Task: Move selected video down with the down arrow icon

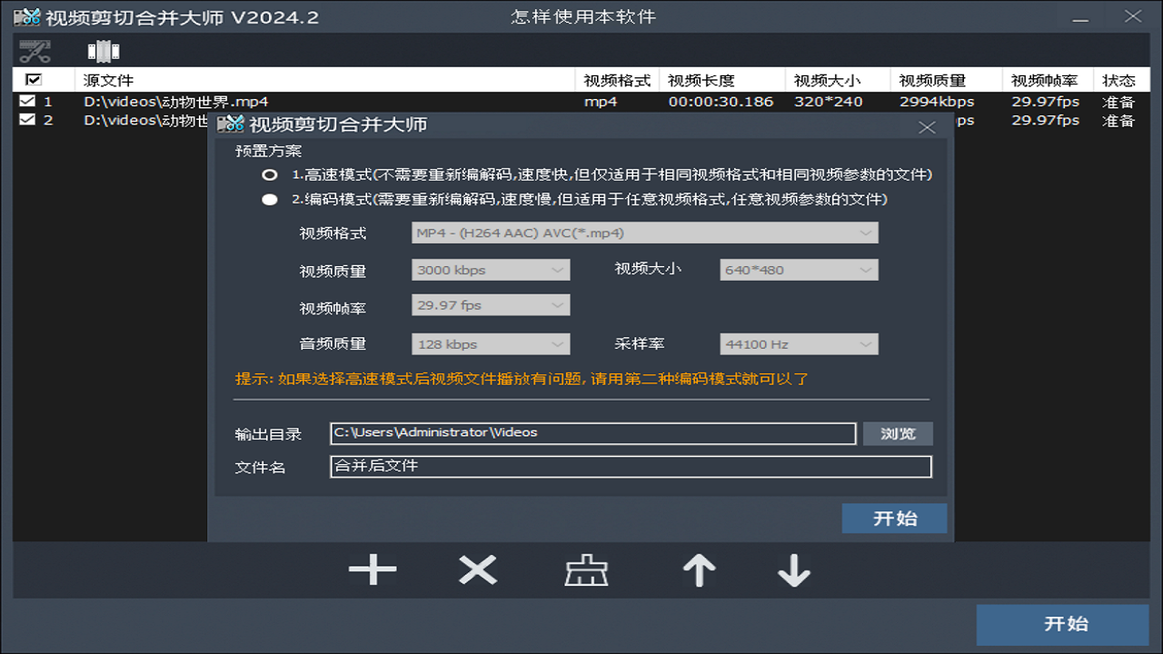Action: coord(793,570)
